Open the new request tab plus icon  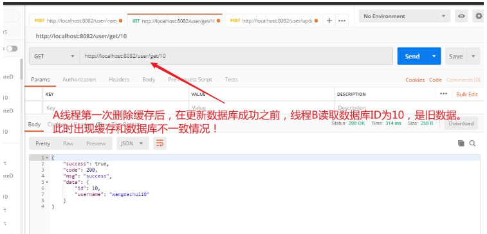(329, 21)
